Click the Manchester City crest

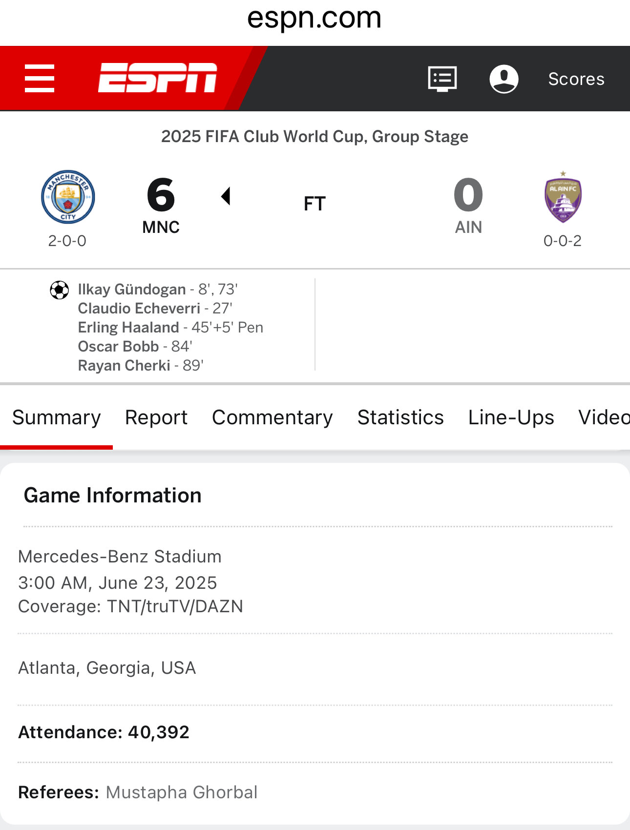click(68, 197)
